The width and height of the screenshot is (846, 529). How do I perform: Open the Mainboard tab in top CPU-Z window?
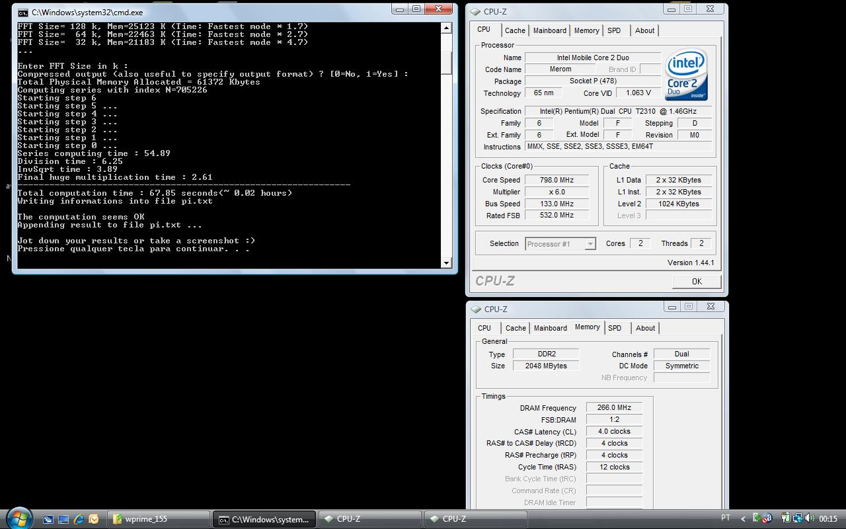(550, 30)
